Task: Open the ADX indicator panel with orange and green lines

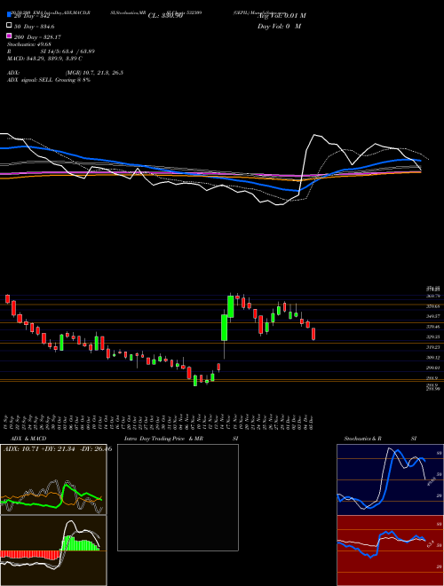Action: (x=53, y=479)
